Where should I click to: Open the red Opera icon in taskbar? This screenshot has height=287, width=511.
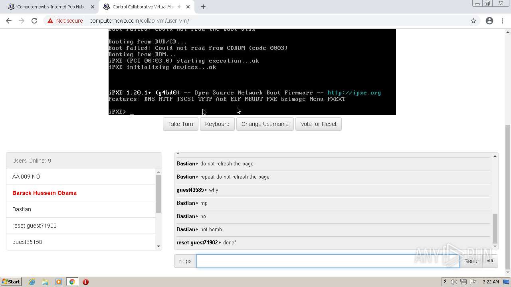pyautogui.click(x=85, y=282)
